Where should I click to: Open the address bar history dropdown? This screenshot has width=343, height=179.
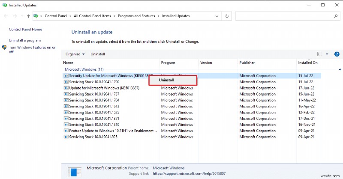point(217,16)
